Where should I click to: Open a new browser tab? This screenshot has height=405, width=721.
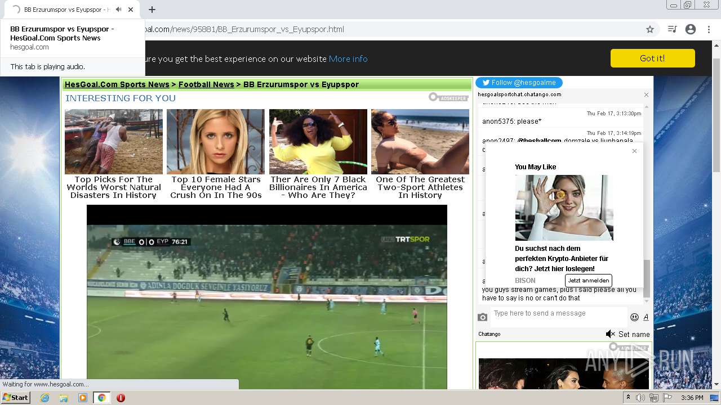[152, 10]
